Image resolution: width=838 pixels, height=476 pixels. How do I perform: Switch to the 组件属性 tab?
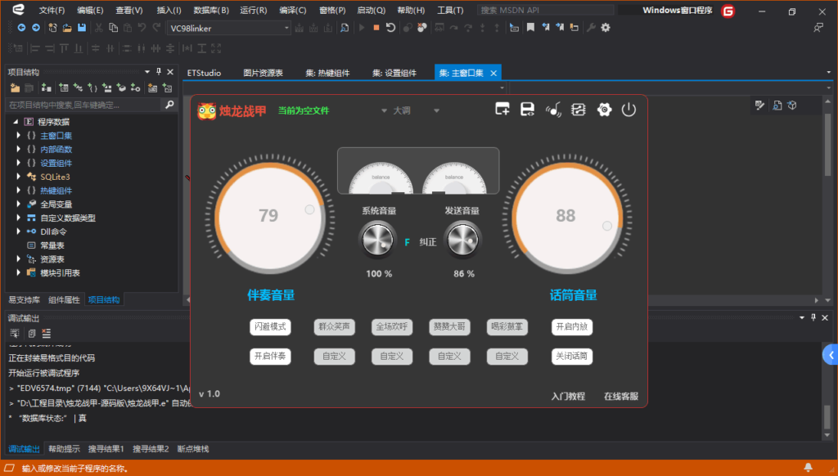64,299
